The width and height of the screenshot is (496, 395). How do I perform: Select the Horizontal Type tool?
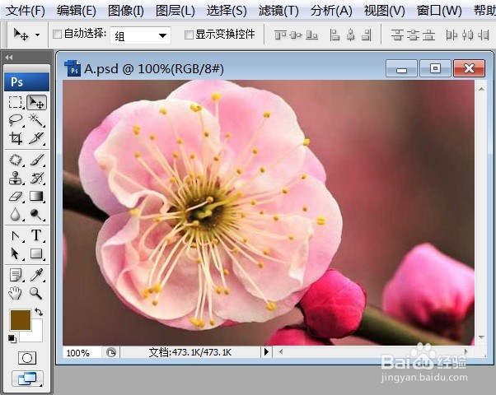point(36,235)
